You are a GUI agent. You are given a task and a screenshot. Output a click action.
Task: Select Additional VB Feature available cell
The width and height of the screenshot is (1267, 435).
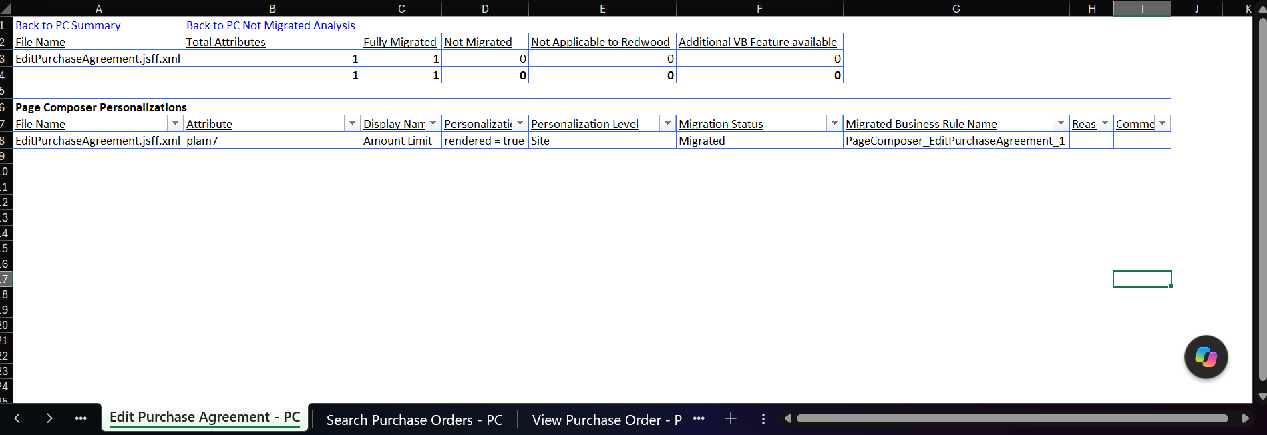(759, 42)
